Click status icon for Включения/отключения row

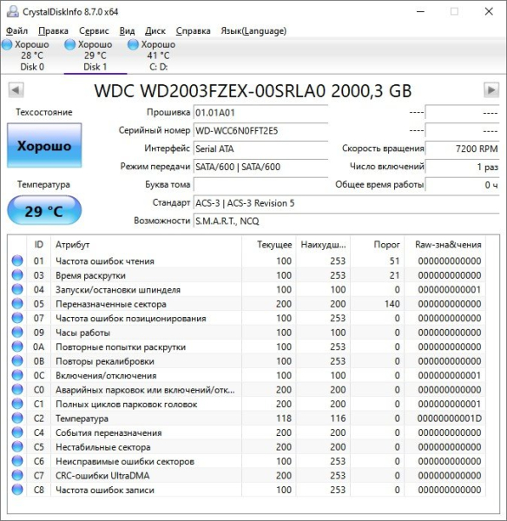[17, 375]
